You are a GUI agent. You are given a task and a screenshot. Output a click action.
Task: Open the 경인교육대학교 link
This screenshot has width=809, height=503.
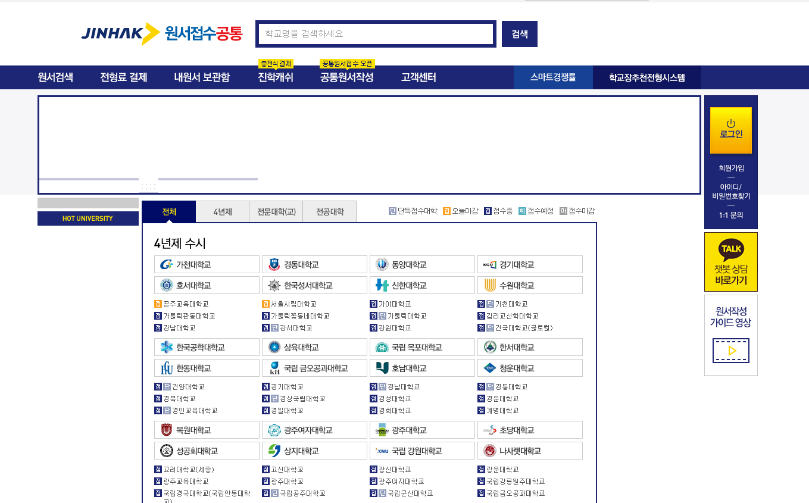[x=195, y=411]
